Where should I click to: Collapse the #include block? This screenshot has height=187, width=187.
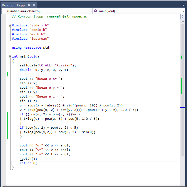[x=10, y=25]
